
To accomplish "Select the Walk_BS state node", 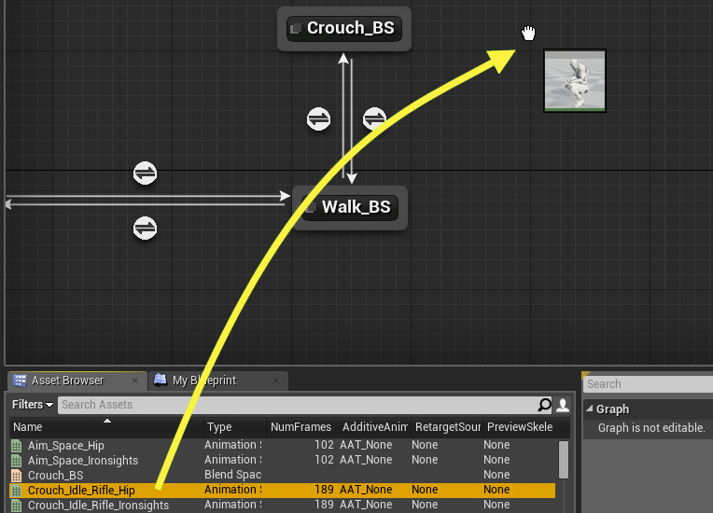I will (349, 207).
